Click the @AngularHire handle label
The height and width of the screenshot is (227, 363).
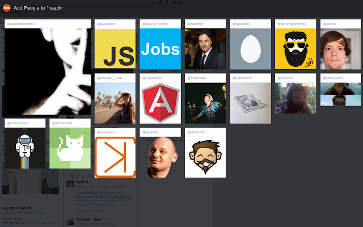(x=152, y=78)
